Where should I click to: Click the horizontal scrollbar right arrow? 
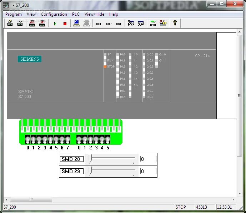[233, 199]
